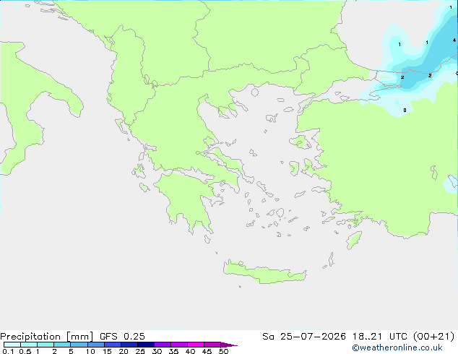Click the '18..21 UTC' time range text
The image size is (458, 354).
[x=379, y=337]
